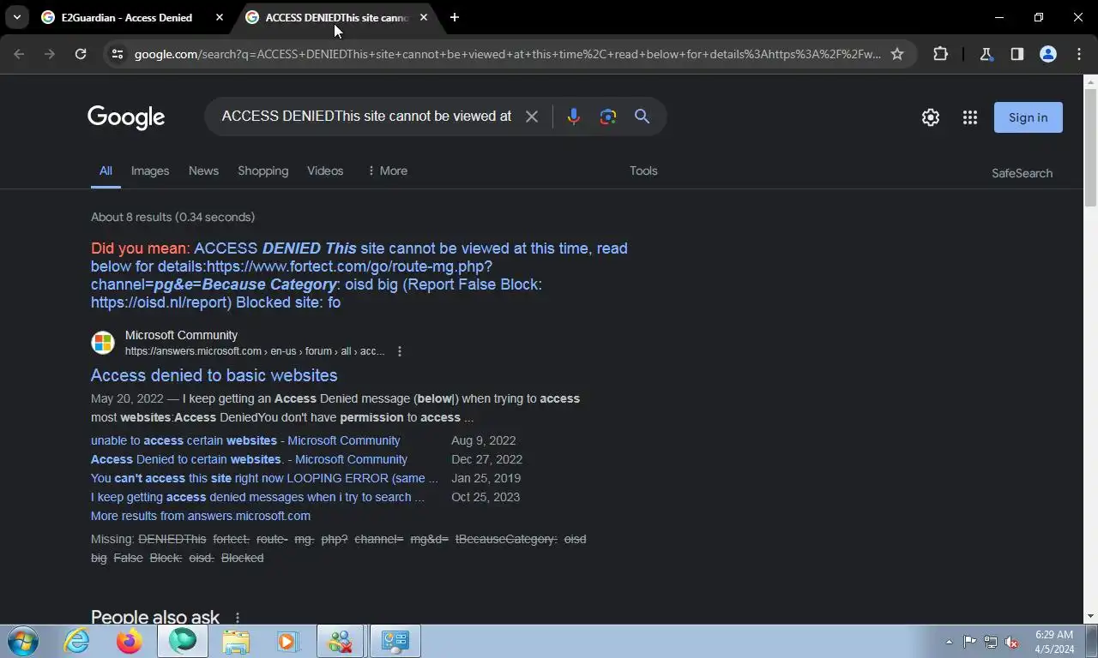View site information icon in address bar
The height and width of the screenshot is (658, 1098).
pyautogui.click(x=118, y=54)
